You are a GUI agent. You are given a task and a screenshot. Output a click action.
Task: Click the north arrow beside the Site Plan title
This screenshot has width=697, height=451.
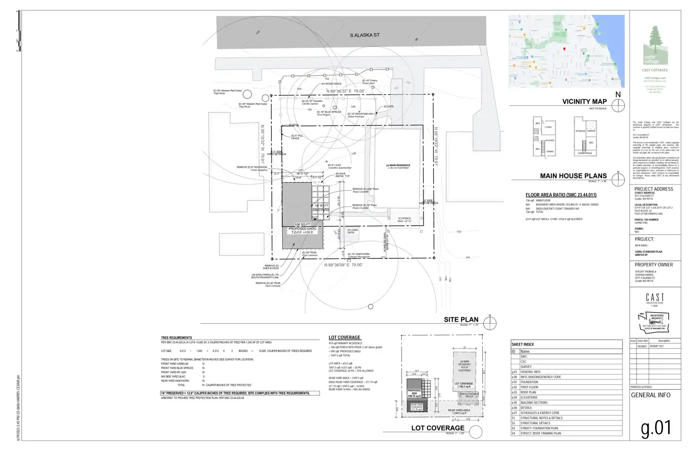coord(490,323)
